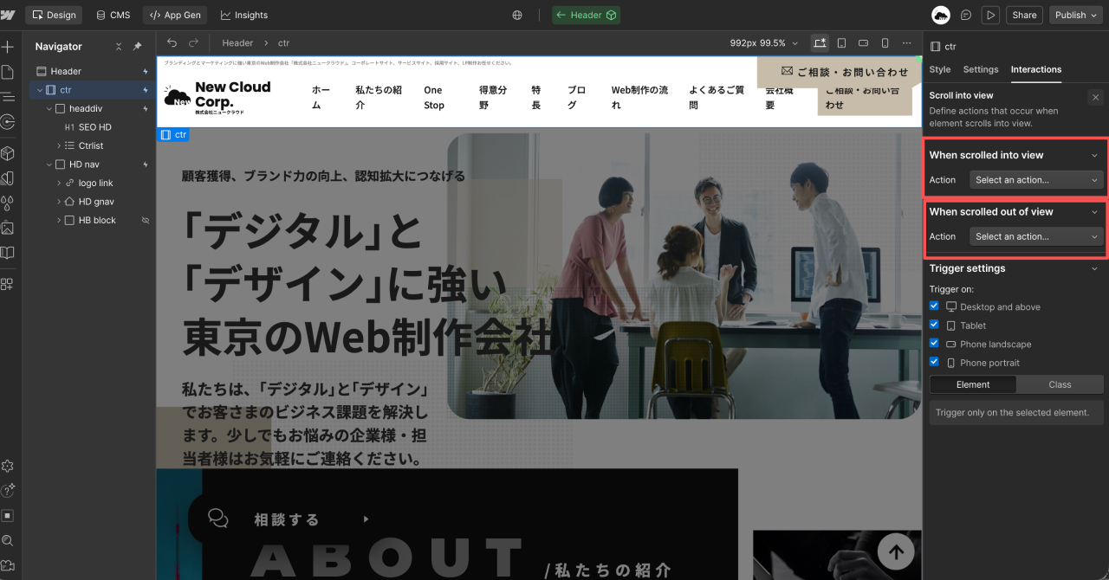Uncheck the Desktop and above trigger
The image size is (1109, 580).
934,306
